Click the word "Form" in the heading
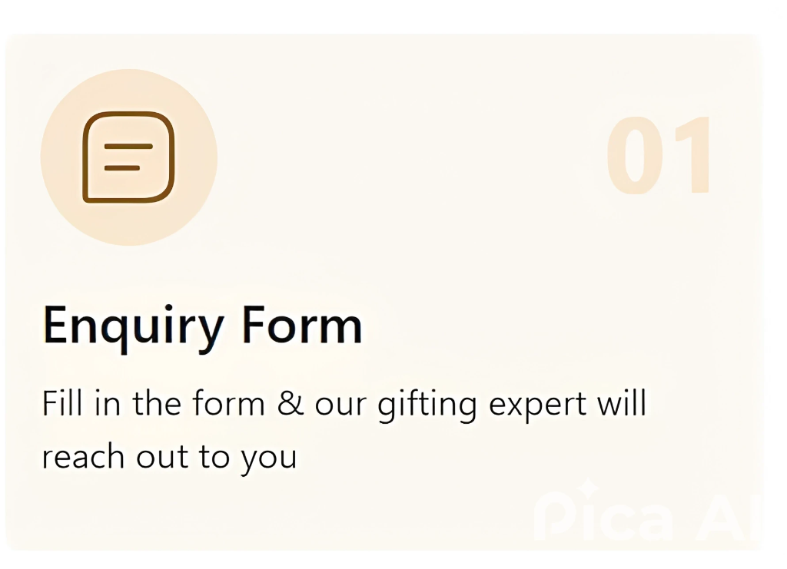Image resolution: width=787 pixels, height=569 pixels. [301, 325]
